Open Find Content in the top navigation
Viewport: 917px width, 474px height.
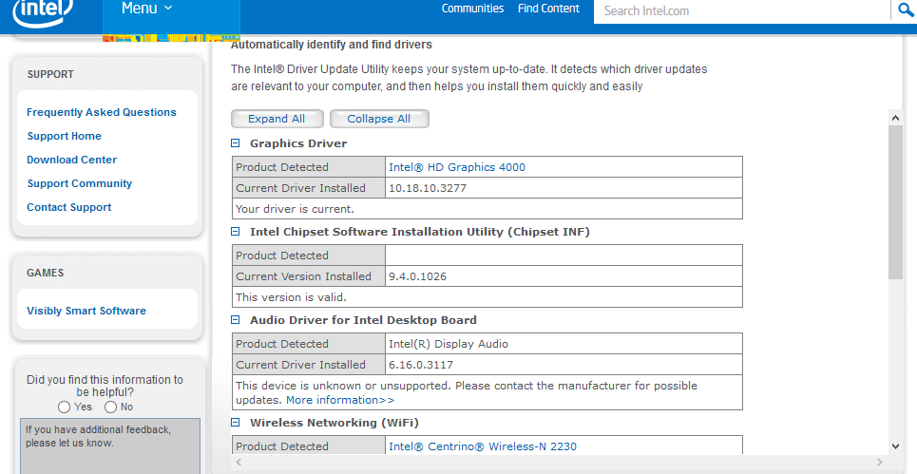(548, 9)
